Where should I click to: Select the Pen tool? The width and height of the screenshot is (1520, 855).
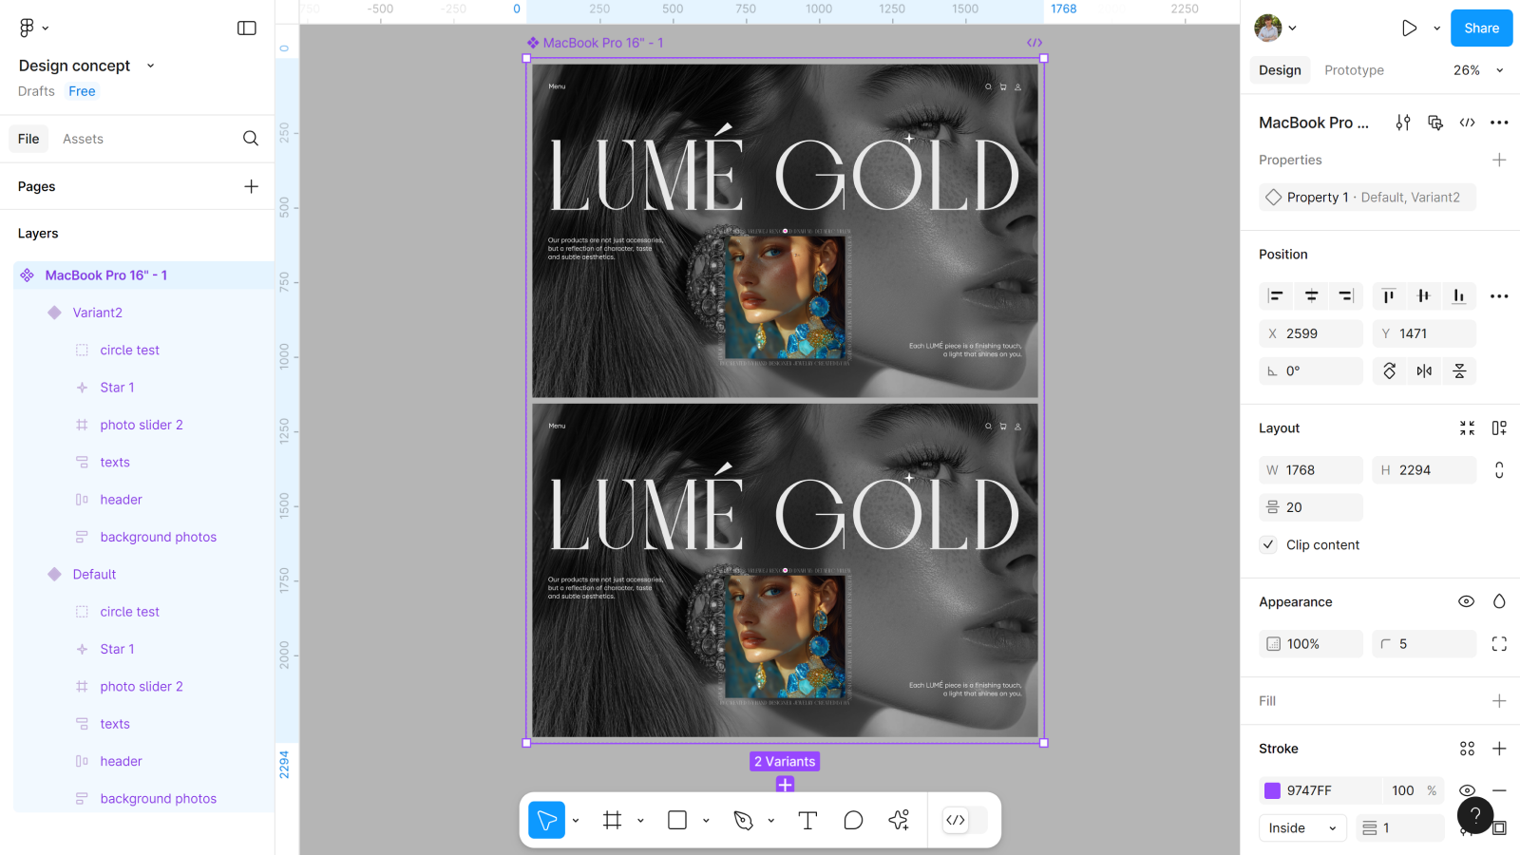pyautogui.click(x=744, y=820)
